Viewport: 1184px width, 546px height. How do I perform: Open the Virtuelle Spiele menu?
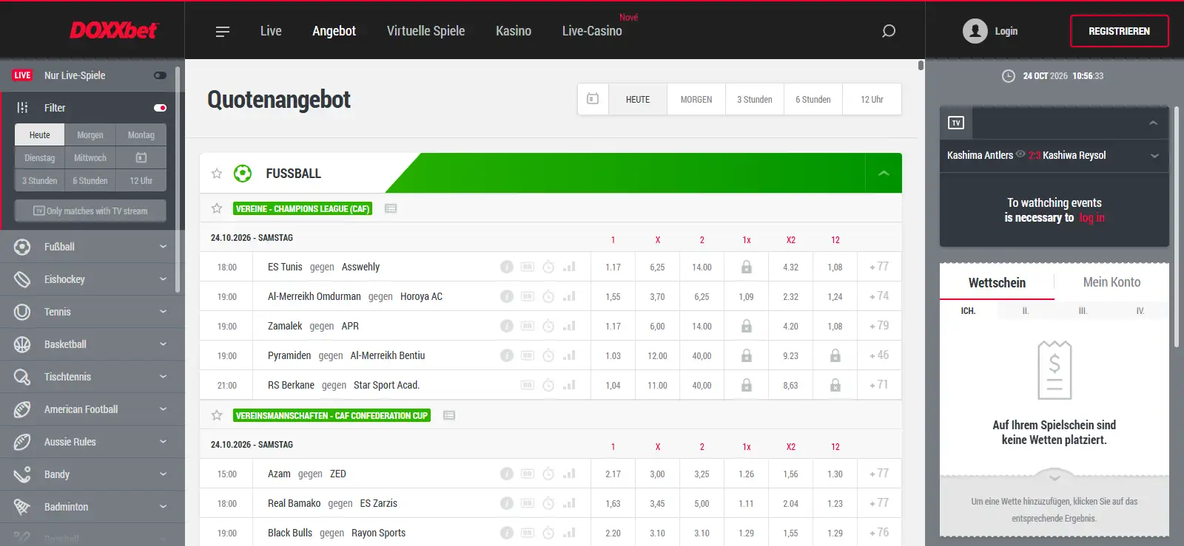425,31
